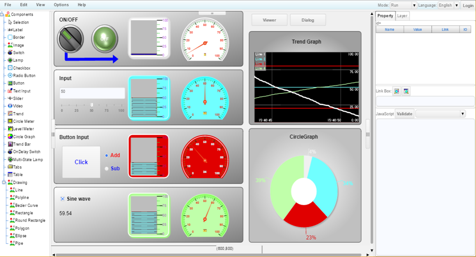Select the Bezier Curve drawing icon
The width and height of the screenshot is (476, 257).
[12, 205]
